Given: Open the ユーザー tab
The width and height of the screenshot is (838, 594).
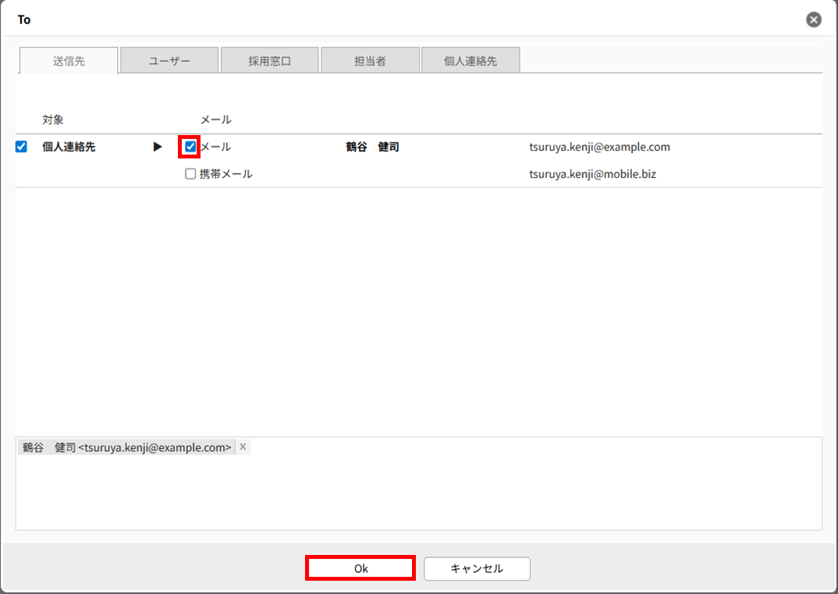Looking at the screenshot, I should (x=169, y=61).
